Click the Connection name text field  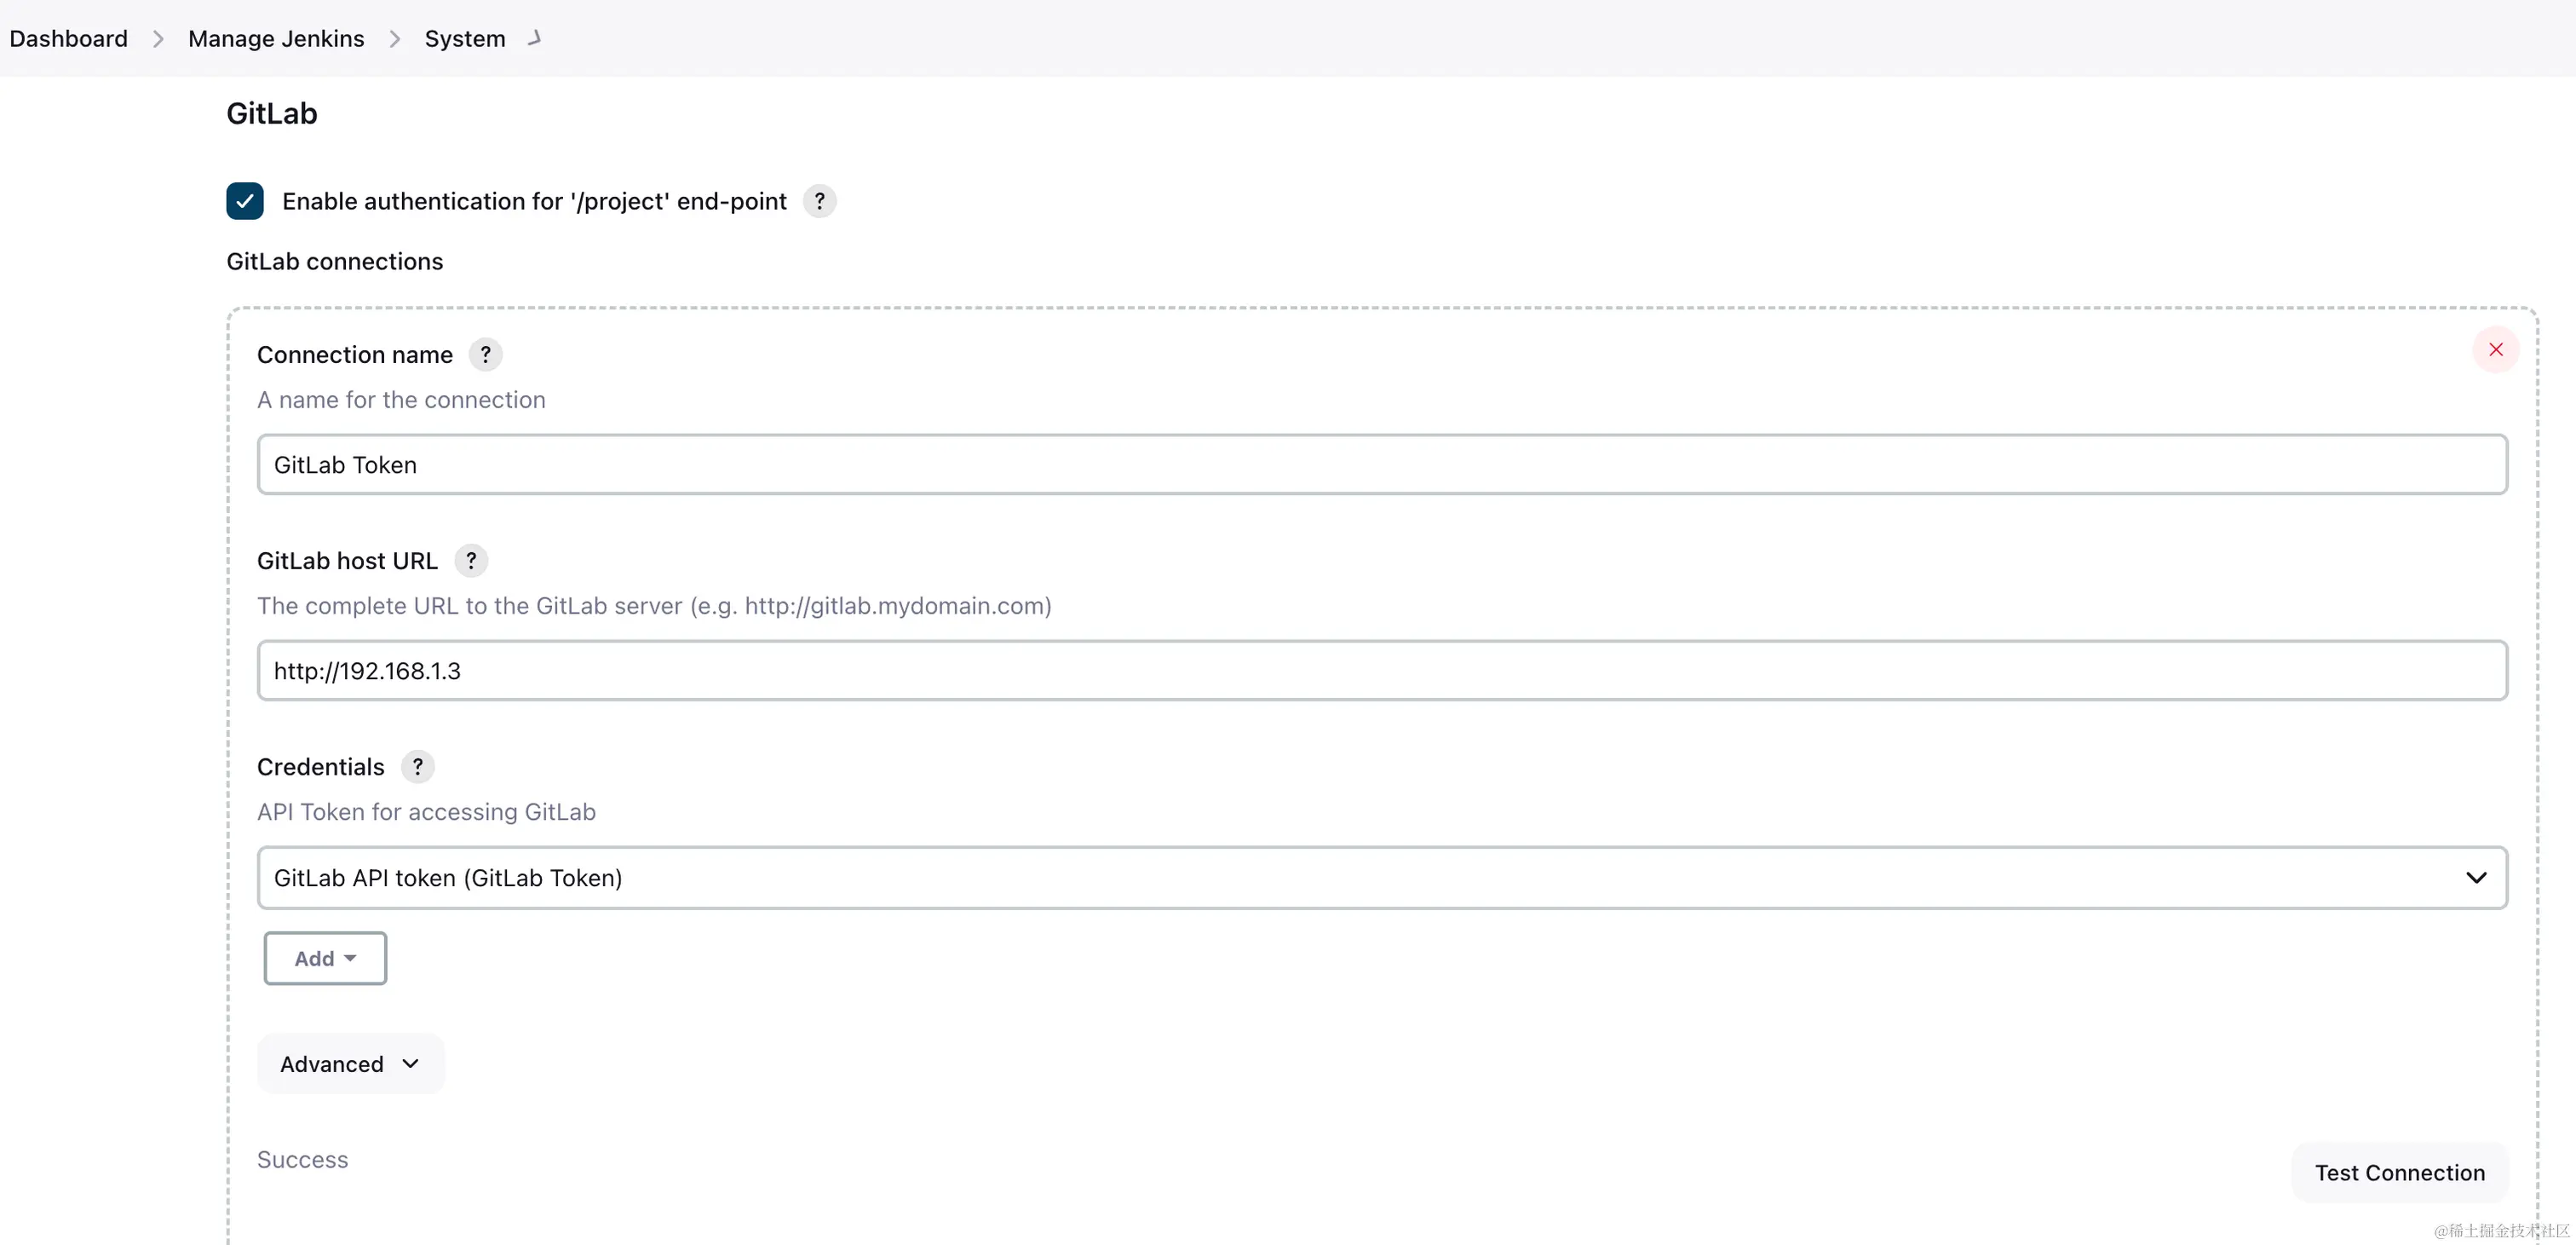(x=1380, y=465)
